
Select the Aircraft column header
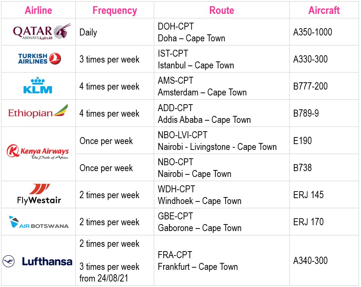pos(324,10)
